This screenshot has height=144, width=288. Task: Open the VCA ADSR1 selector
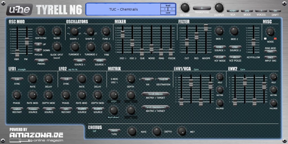point(233,11)
